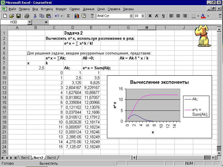The height and width of the screenshot is (167, 223).
Task: Select the chart title Вычисление экспоненты
Action: coord(159,82)
